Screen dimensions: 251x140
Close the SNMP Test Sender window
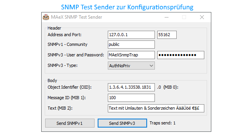point(202,17)
